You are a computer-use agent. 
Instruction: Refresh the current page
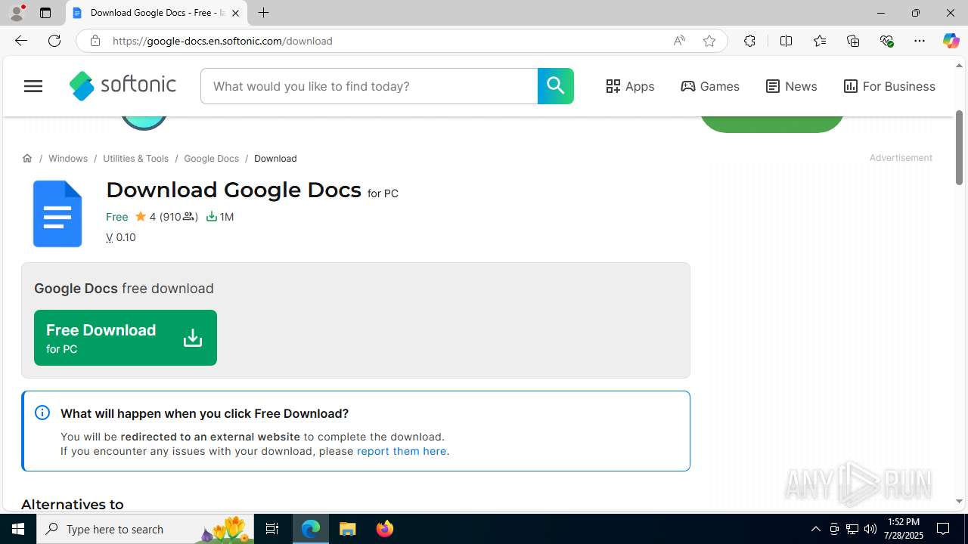(x=54, y=41)
